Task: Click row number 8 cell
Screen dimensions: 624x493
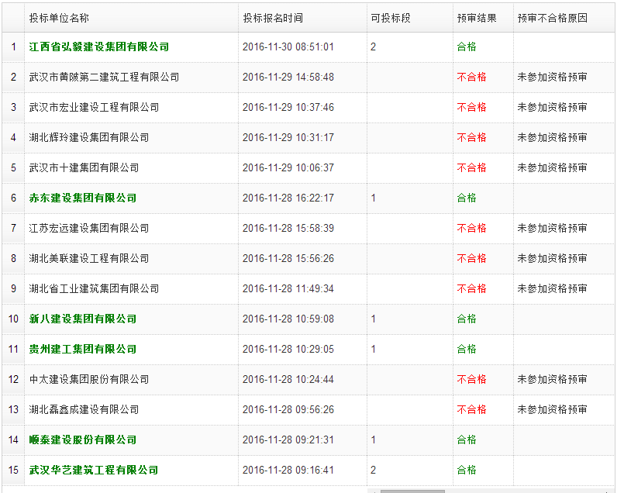Action: tap(13, 259)
